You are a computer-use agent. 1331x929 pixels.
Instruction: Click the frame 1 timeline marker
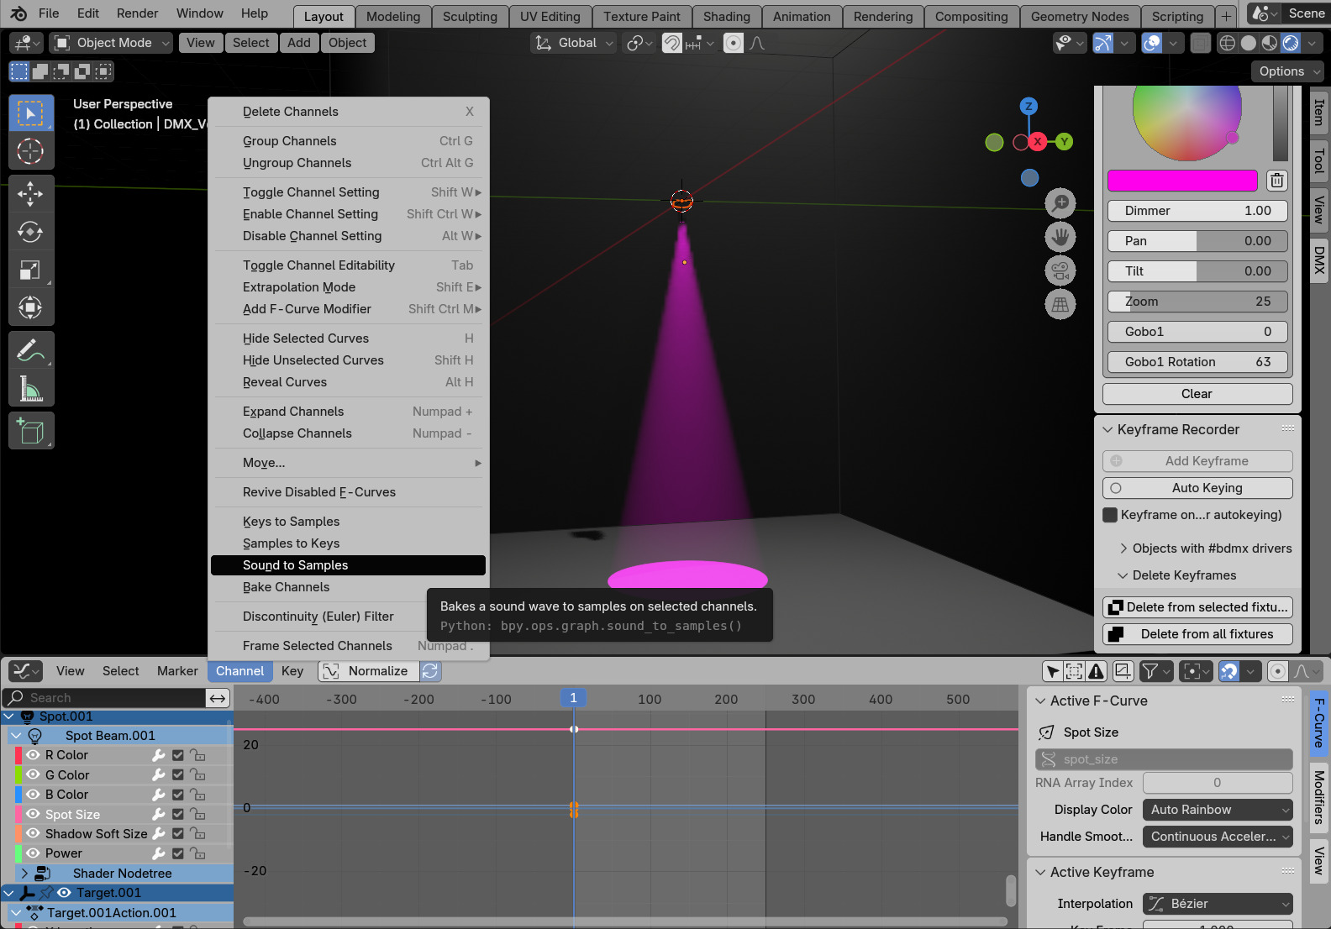tap(574, 699)
